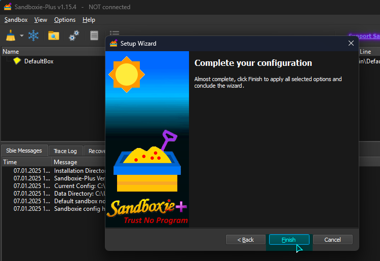The image size is (380, 261).
Task: Click the Time column header
Action: point(27,162)
